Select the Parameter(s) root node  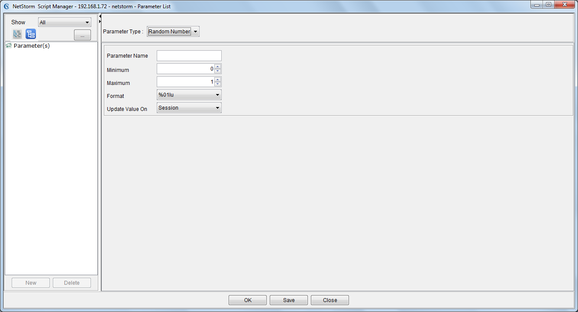click(32, 45)
